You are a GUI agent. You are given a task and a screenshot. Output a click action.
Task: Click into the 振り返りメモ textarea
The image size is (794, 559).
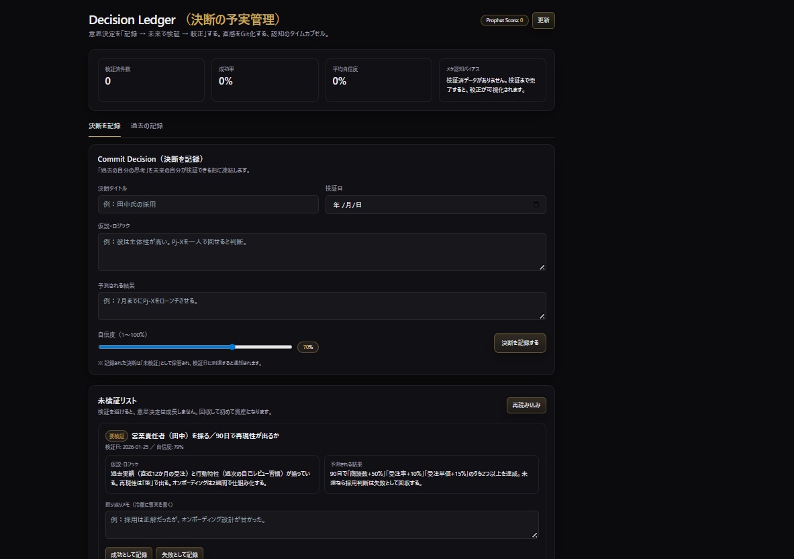pos(321,525)
